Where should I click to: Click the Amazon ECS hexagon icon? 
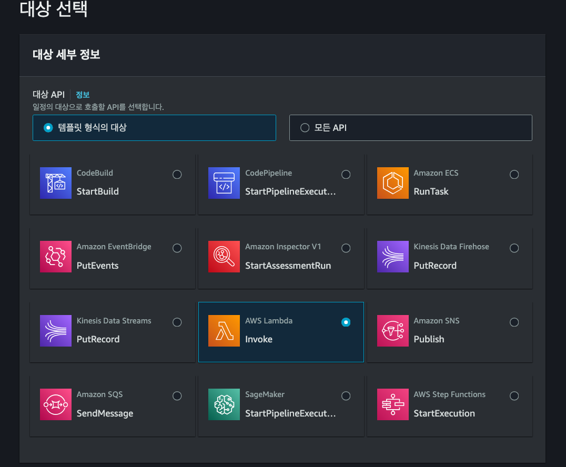pyautogui.click(x=393, y=183)
